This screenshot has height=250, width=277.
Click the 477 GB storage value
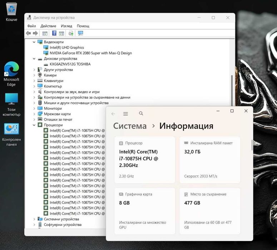(x=192, y=203)
